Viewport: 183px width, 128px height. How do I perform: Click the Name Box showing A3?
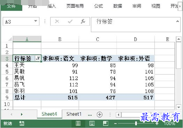click(x=21, y=21)
